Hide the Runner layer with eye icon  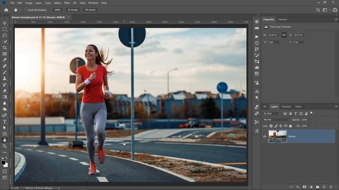coord(264,136)
